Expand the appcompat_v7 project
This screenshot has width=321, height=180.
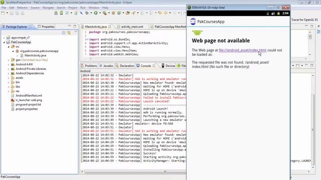(x=4, y=38)
